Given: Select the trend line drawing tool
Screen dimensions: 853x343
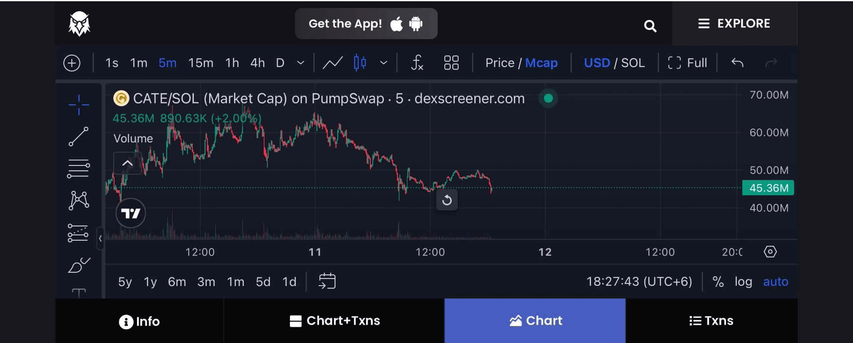Looking at the screenshot, I should coord(78,136).
